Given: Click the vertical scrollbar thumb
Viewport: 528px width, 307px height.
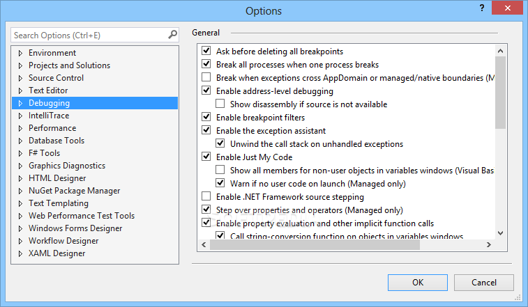Looking at the screenshot, I should (500, 93).
